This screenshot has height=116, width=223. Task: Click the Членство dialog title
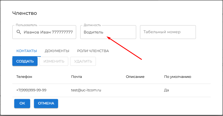point(25,13)
